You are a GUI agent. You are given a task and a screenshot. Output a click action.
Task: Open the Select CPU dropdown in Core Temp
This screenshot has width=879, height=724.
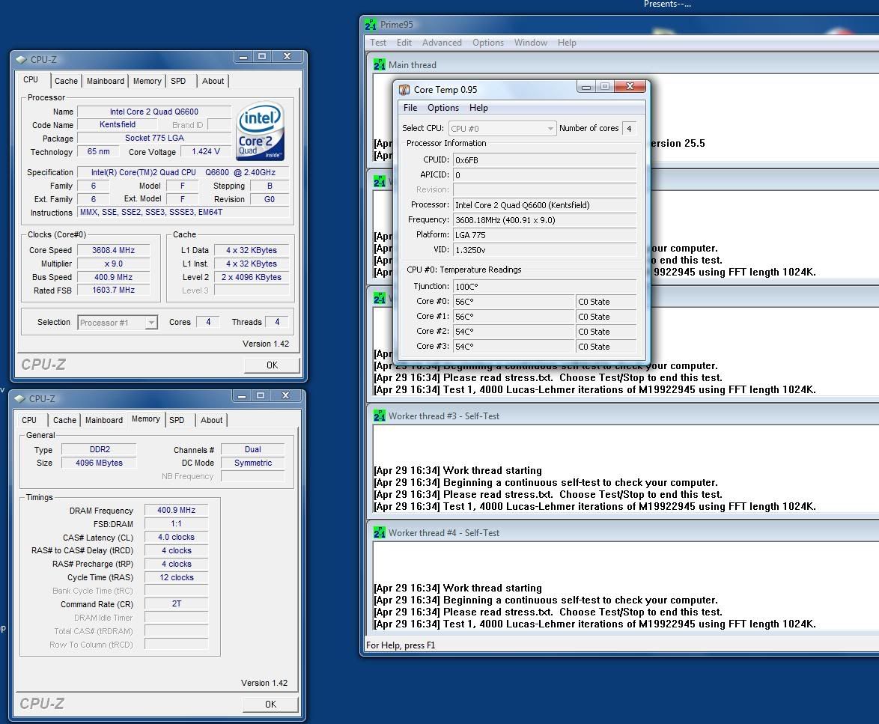point(502,128)
